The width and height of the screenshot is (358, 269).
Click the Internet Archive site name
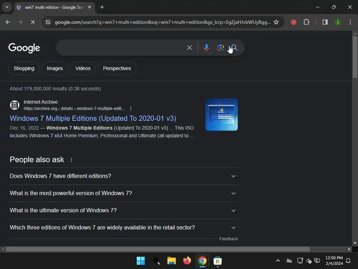[41, 102]
